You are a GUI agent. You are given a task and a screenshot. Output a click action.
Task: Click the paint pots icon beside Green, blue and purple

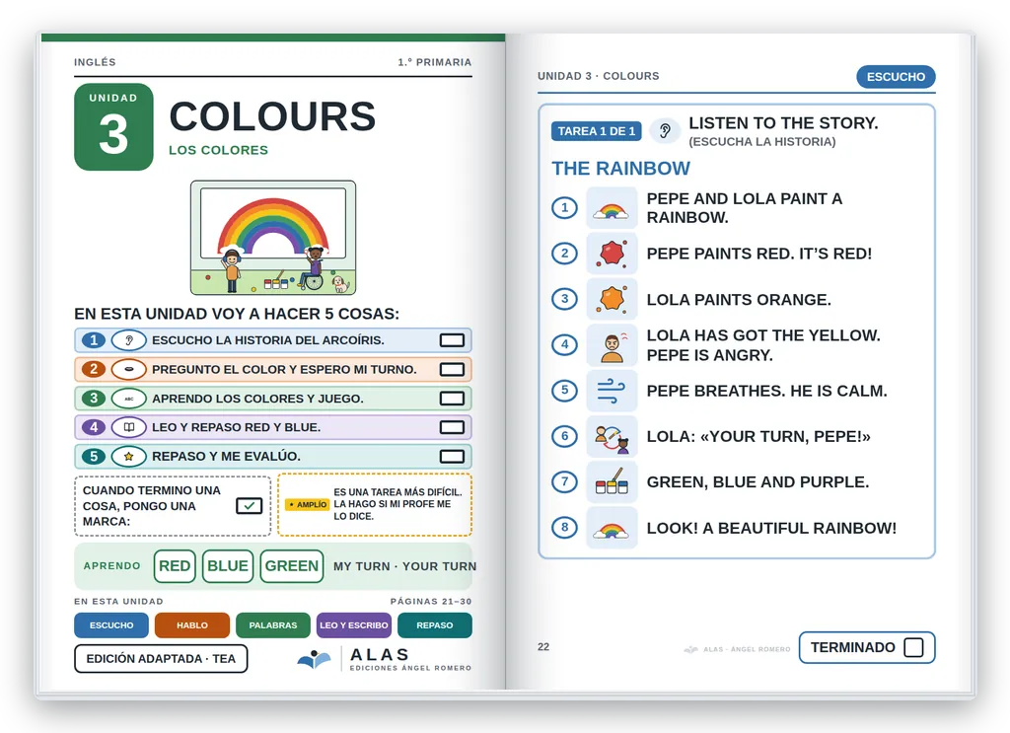(x=612, y=481)
